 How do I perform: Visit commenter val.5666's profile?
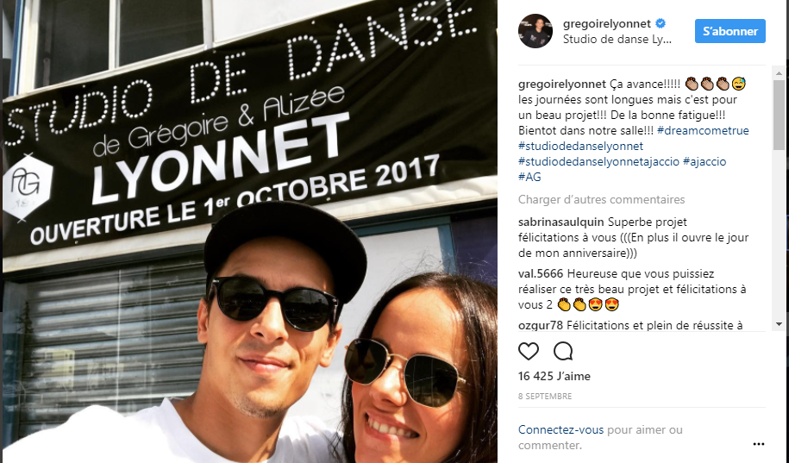click(541, 274)
